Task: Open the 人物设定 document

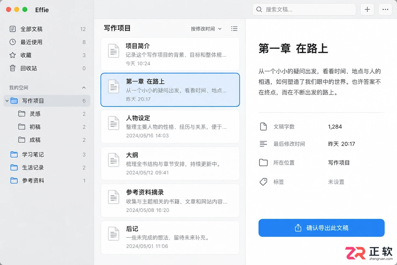Action: click(170, 126)
